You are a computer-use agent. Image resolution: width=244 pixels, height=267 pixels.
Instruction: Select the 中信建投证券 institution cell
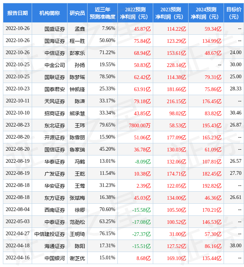point(50,234)
